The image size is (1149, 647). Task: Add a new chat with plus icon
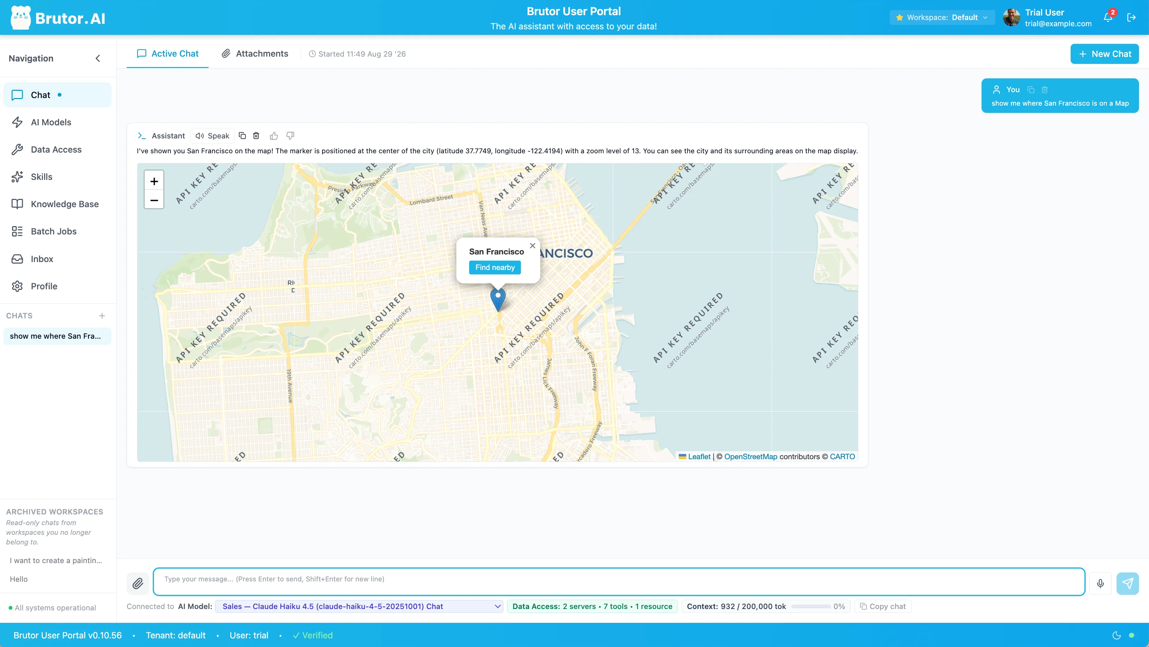[102, 316]
